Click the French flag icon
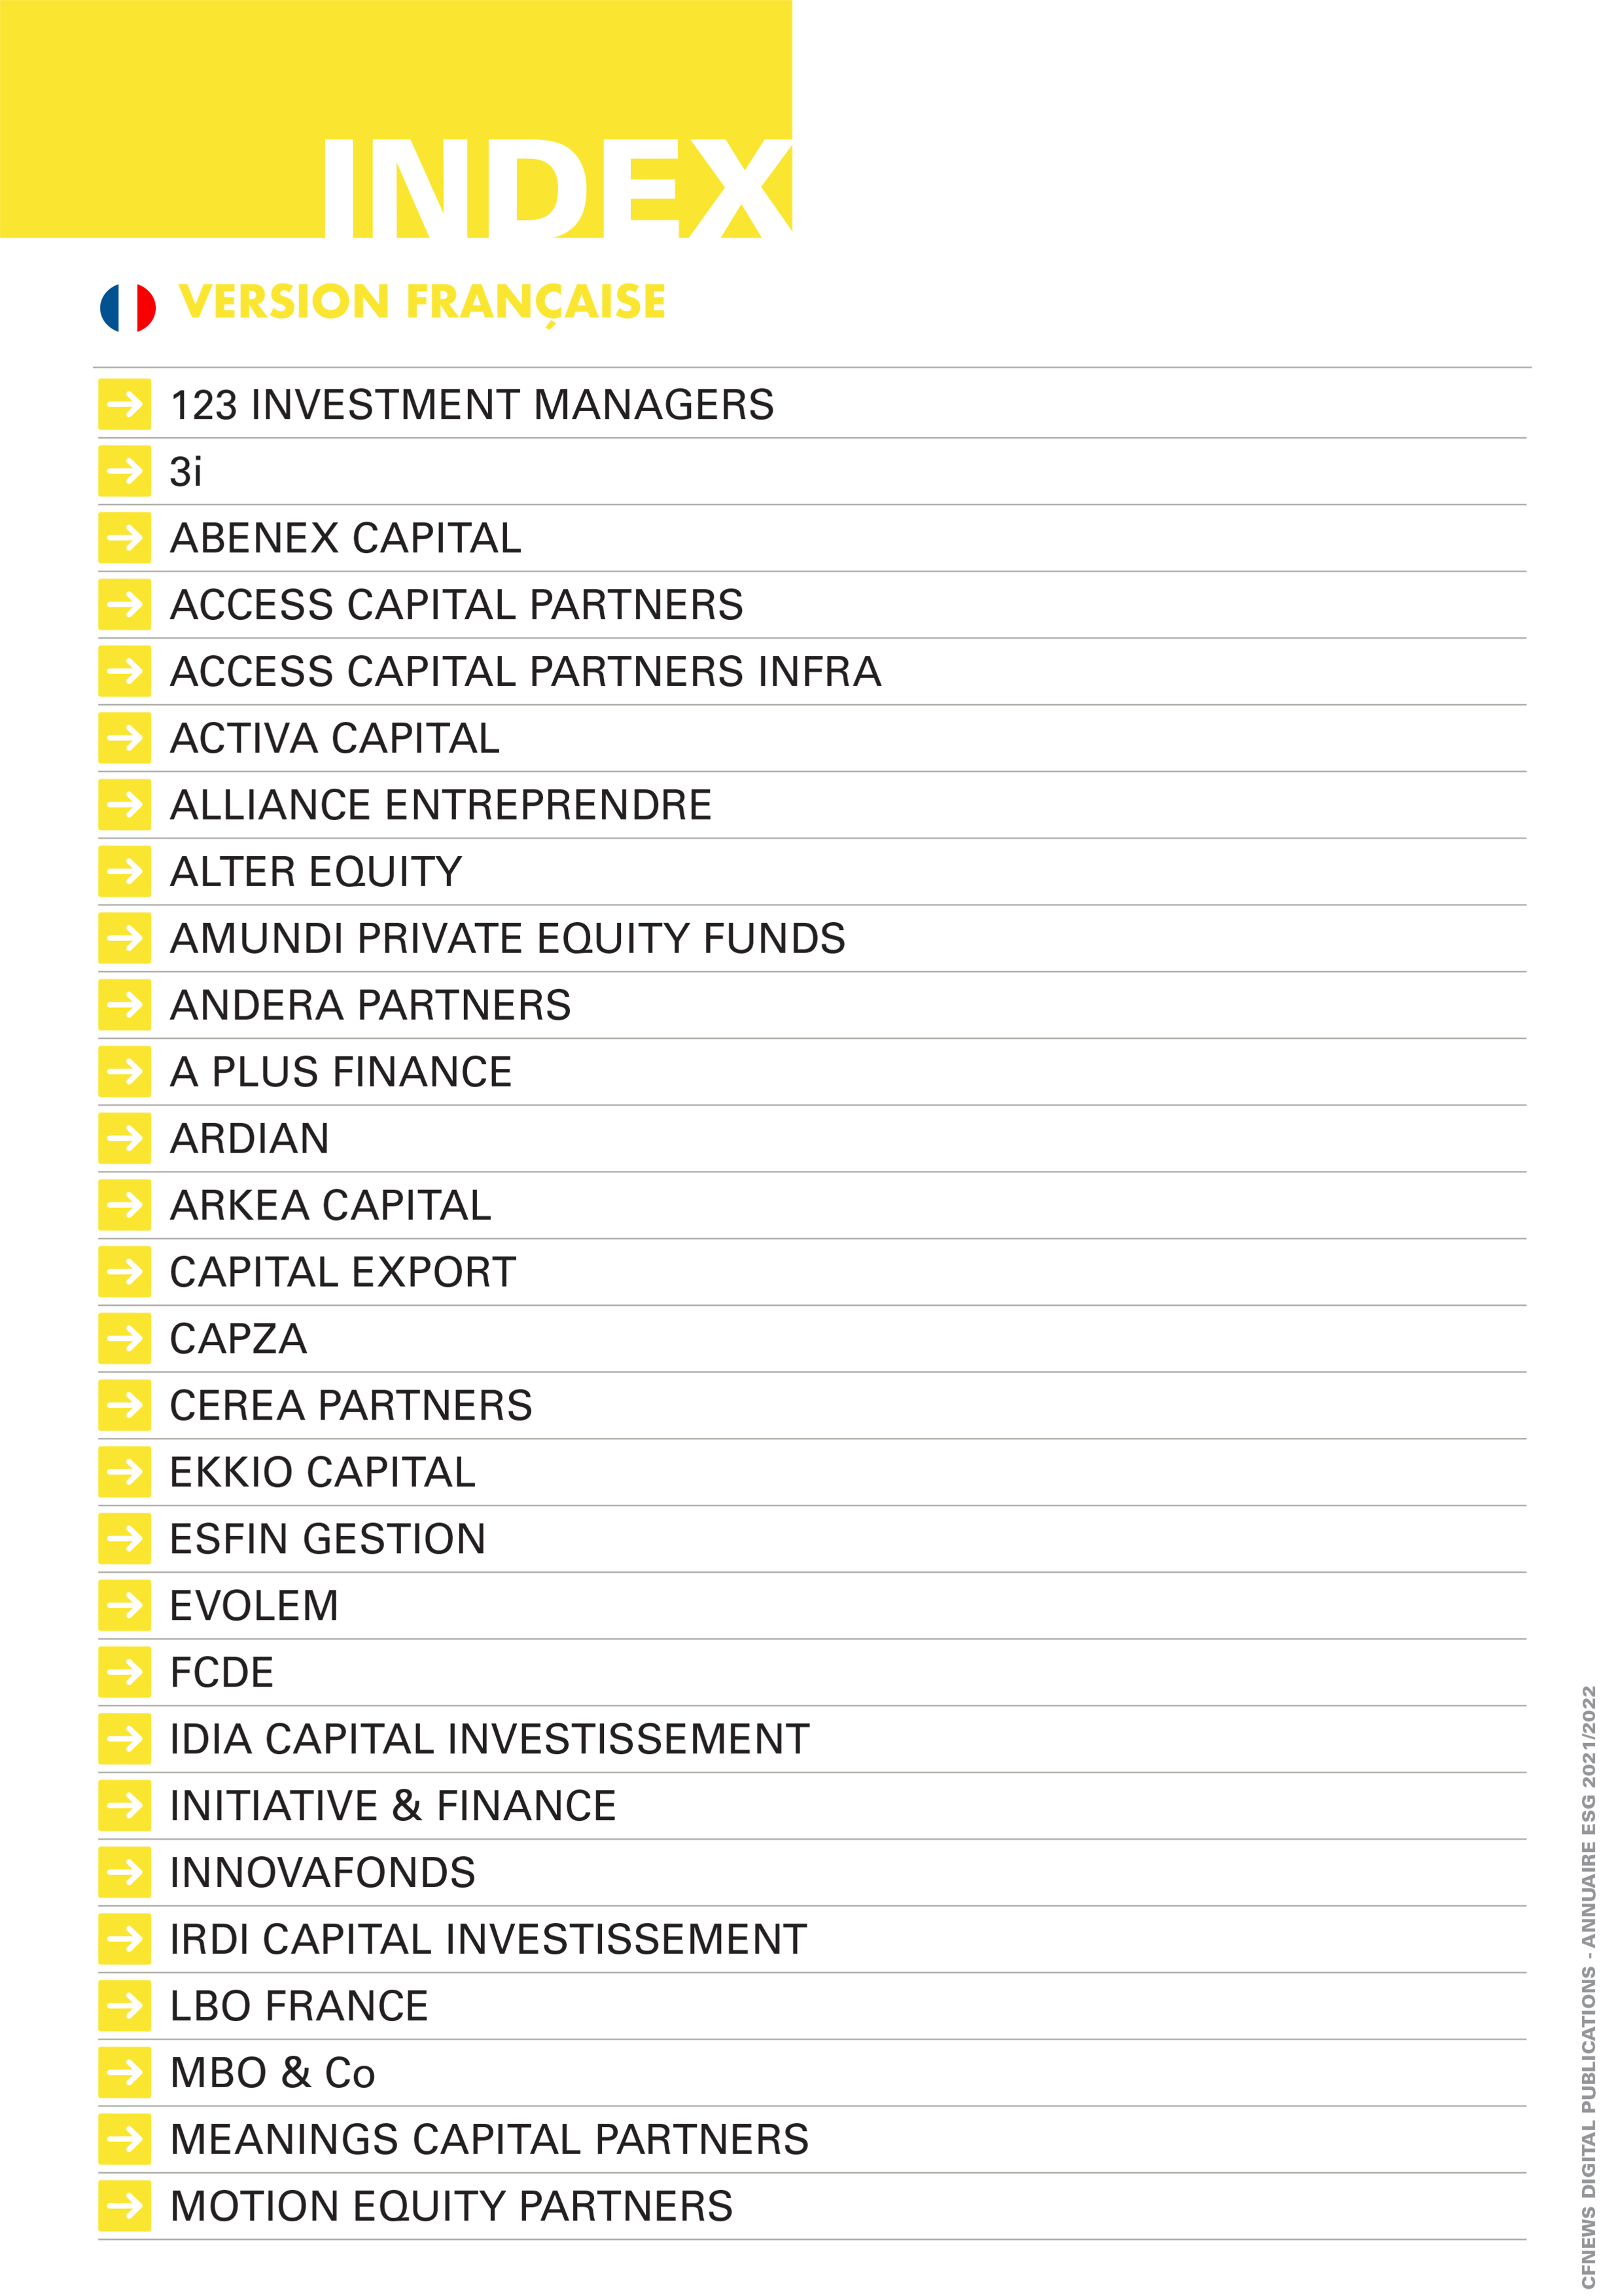This screenshot has width=1603, height=2296. 128,307
